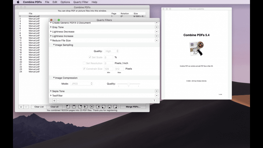Open the Combine PDFs application menu
This screenshot has height=148, width=263.
(x=32, y=2)
